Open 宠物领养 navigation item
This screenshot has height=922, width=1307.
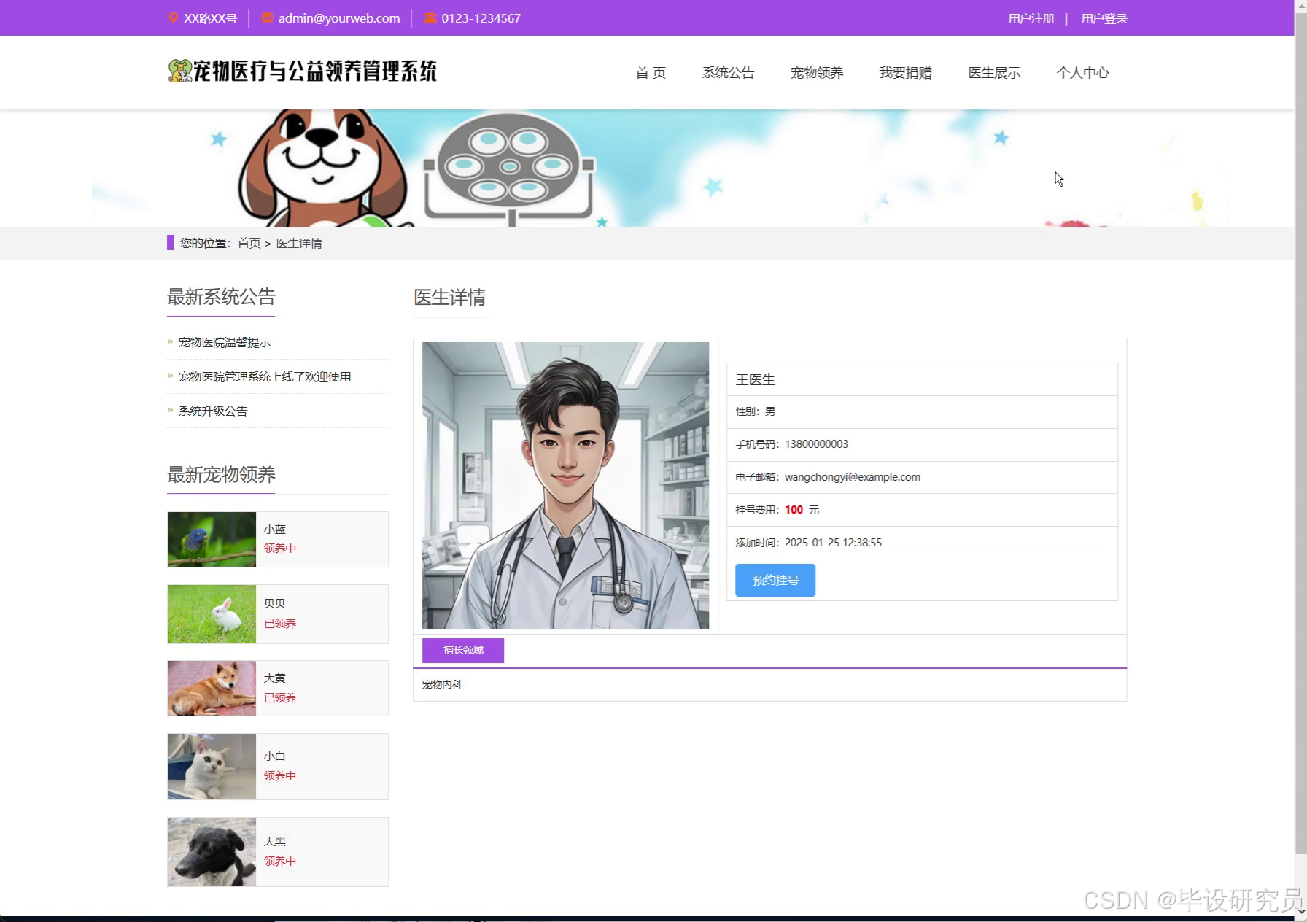click(817, 72)
